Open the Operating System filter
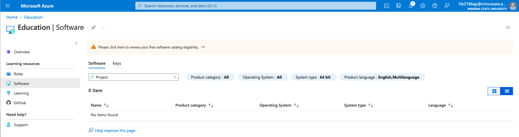The image size is (519, 137). point(262,77)
